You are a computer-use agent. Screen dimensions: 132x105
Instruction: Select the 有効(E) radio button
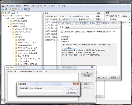62,39
